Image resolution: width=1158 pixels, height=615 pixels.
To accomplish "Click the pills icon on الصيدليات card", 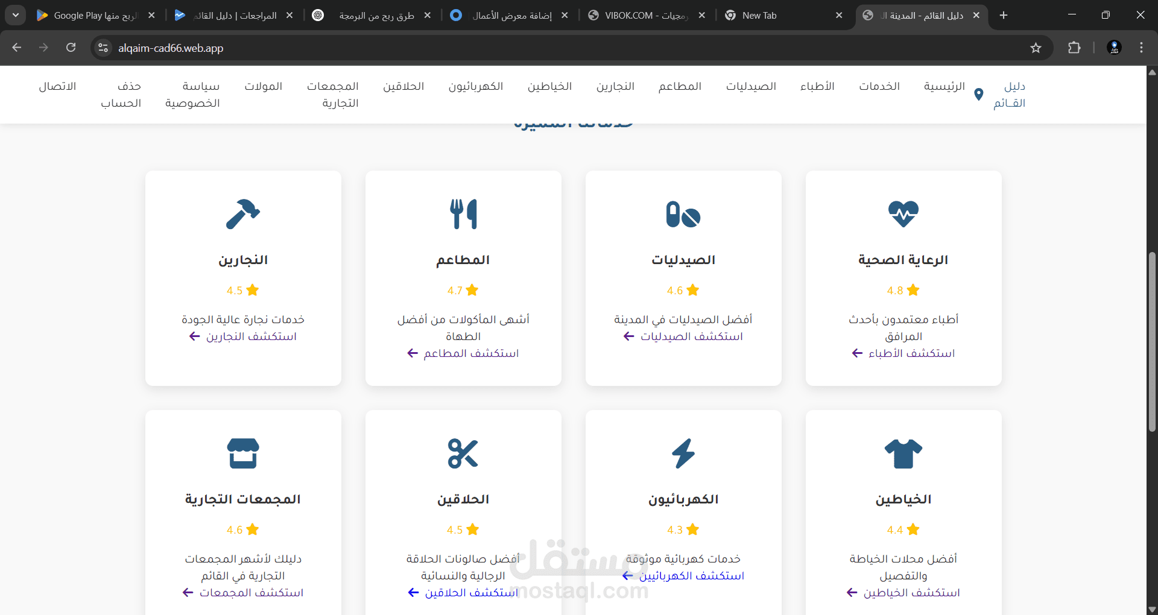I will [x=683, y=215].
